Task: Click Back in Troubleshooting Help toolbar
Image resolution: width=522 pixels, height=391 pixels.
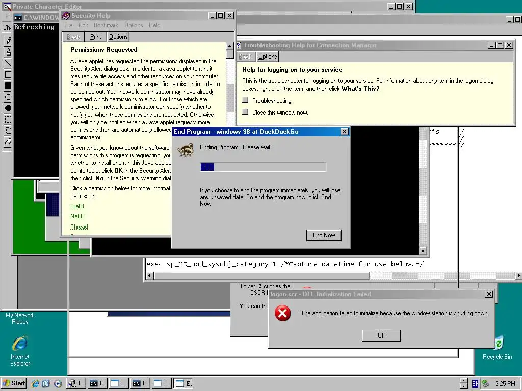Action: click(x=245, y=57)
